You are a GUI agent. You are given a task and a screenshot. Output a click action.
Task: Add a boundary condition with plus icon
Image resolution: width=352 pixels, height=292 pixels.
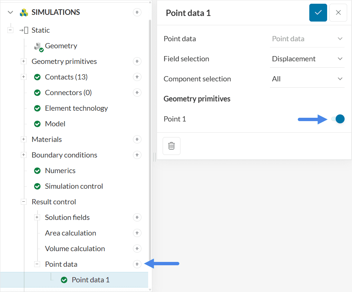(137, 155)
